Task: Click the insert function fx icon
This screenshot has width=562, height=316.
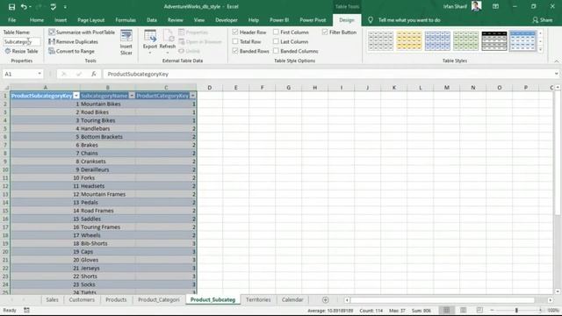Action: pos(94,74)
